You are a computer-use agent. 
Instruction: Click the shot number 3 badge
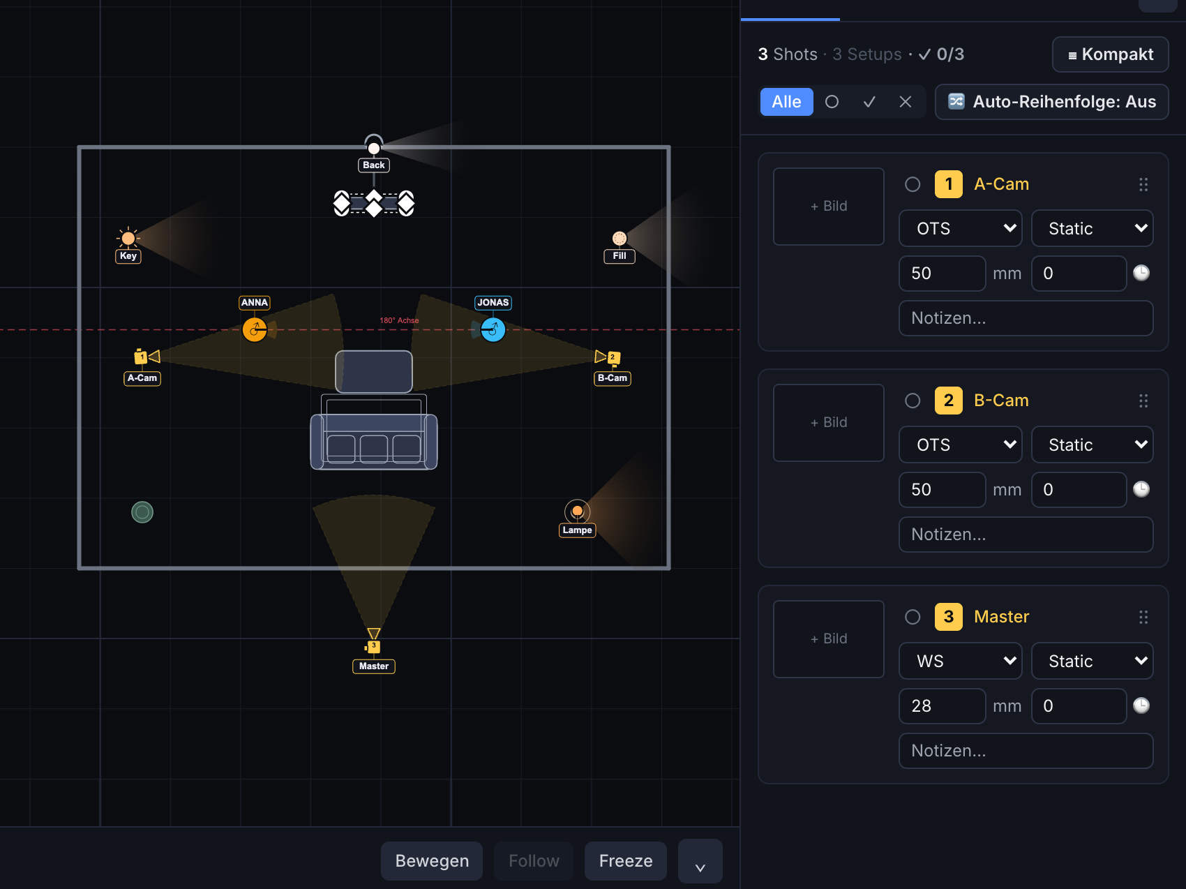[x=949, y=617]
